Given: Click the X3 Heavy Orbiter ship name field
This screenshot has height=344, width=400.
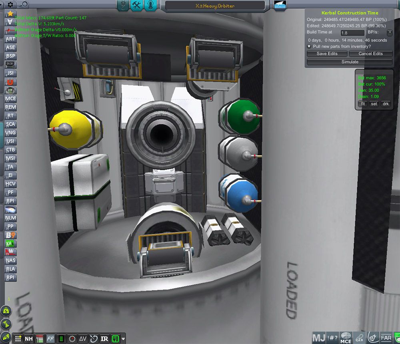Looking at the screenshot, I should 215,6.
